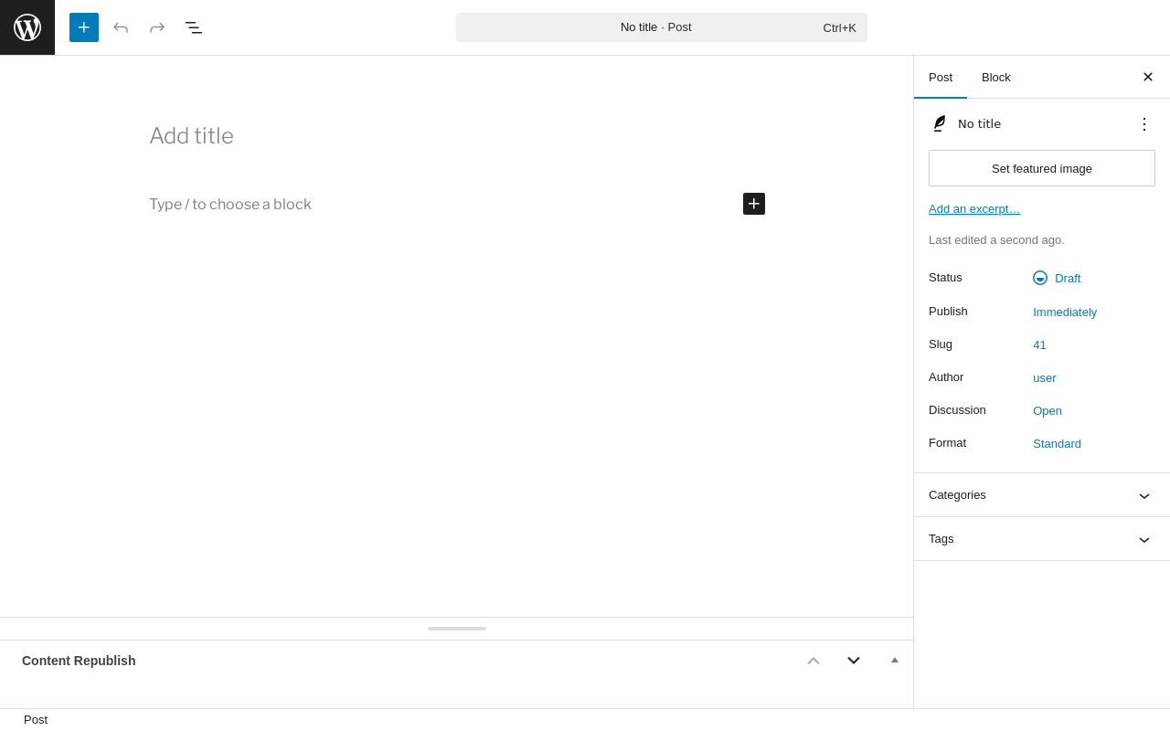Switch to the Post settings tab
This screenshot has height=731, width=1170.
941,77
